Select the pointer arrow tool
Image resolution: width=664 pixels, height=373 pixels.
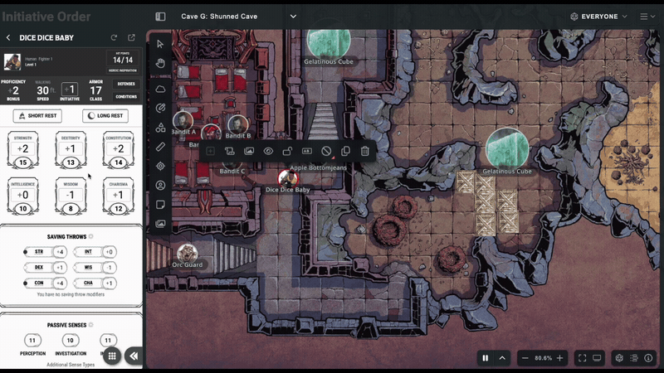[160, 44]
